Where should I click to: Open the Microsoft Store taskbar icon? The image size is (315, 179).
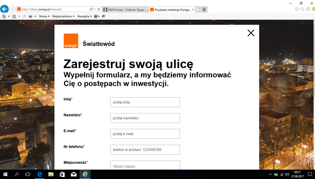pyautogui.click(x=62, y=174)
